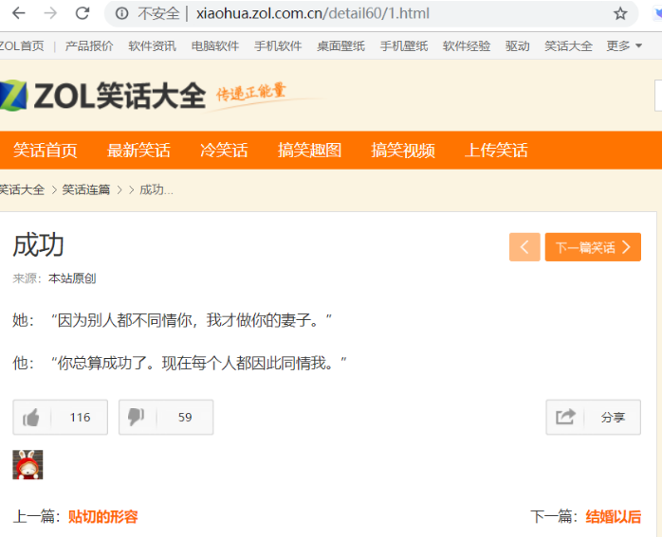
Task: Open next joke 结婚以后
Action: 613,517
